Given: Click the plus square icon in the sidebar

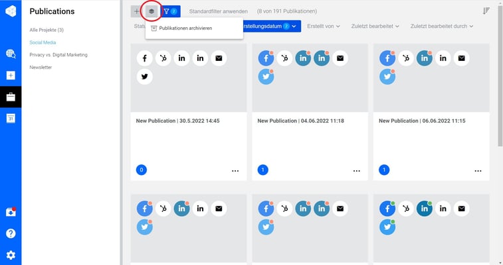Looking at the screenshot, I should [x=11, y=76].
